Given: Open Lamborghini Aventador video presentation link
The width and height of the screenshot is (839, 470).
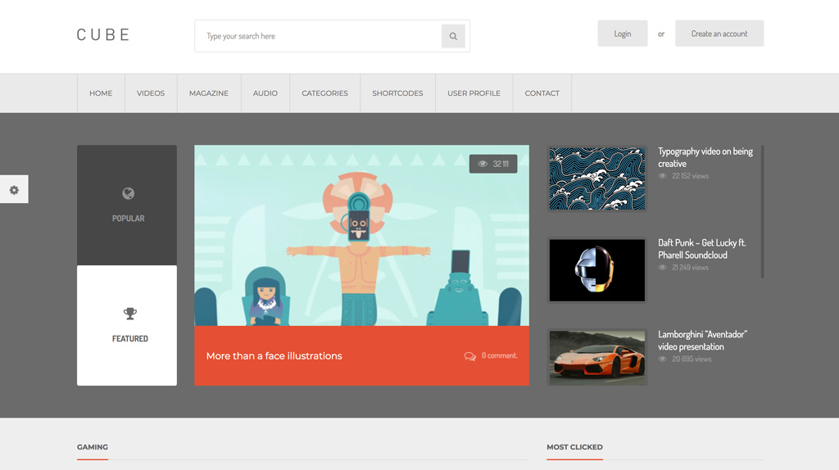Looking at the screenshot, I should tap(702, 340).
